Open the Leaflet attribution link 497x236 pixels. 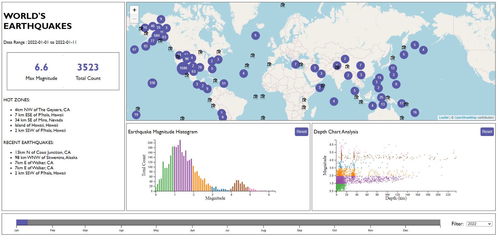pos(444,118)
